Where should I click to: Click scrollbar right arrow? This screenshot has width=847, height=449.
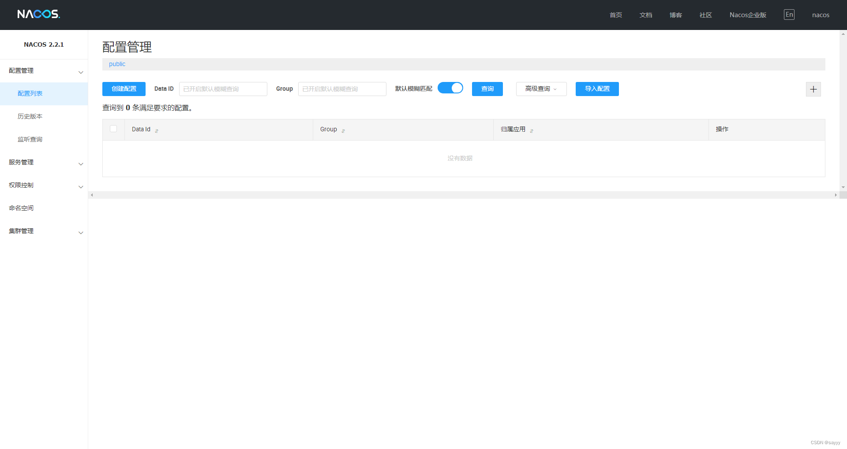tap(836, 195)
